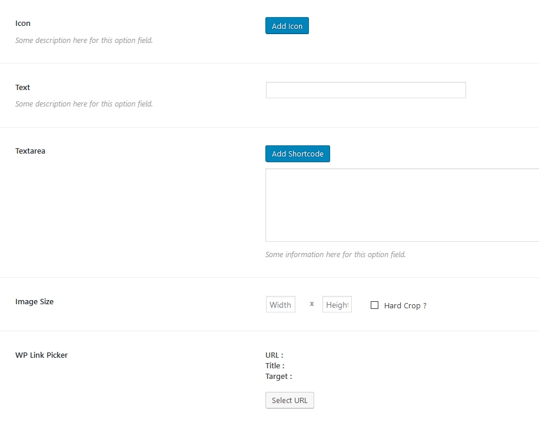
Task: Enable the Hard Crop checkbox
Action: [374, 305]
